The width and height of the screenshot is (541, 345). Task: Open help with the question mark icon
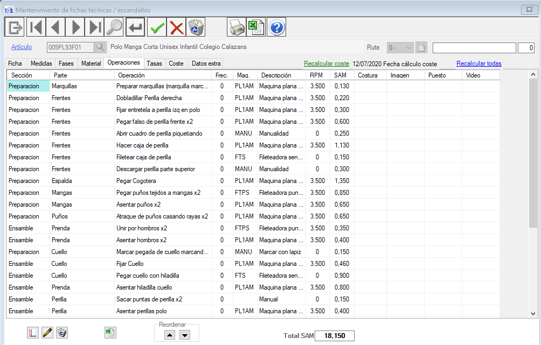pos(276,26)
